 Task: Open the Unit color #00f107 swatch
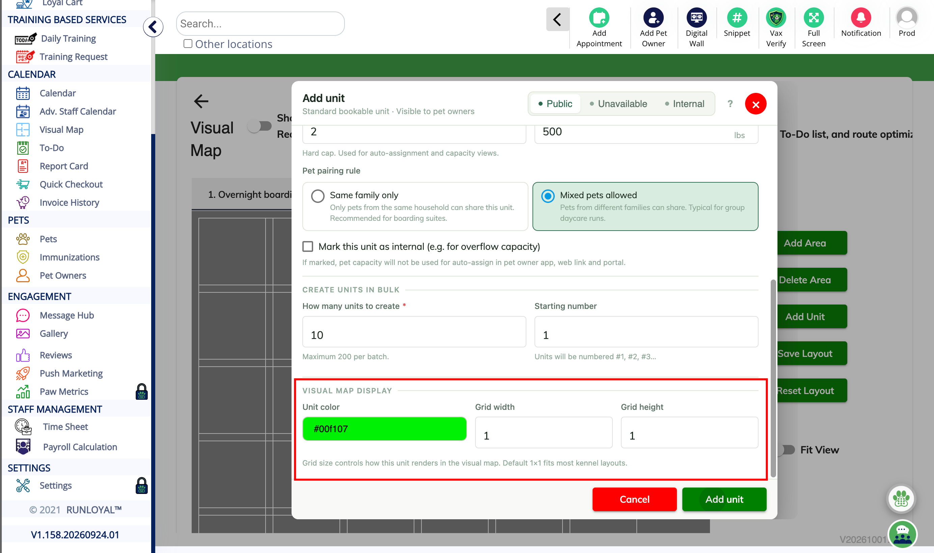click(x=384, y=428)
